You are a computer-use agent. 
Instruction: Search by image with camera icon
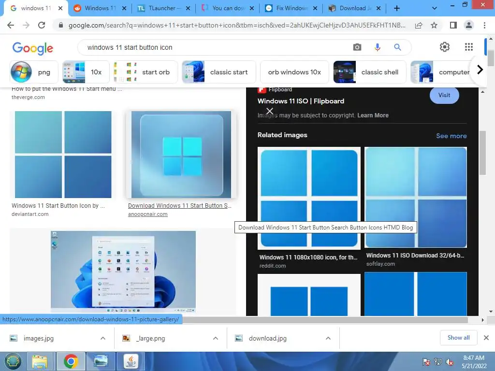[x=357, y=47]
